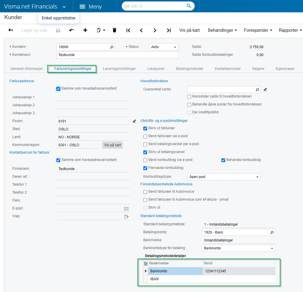Screen dimensions: 303x292
Task: Go to next record arrow
Action: point(155,30)
